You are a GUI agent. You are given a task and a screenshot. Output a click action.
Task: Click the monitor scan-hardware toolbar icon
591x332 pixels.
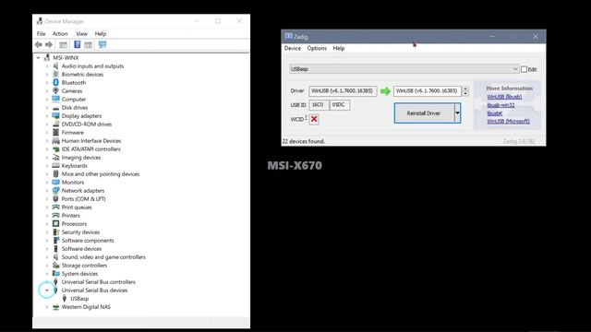pyautogui.click(x=103, y=45)
